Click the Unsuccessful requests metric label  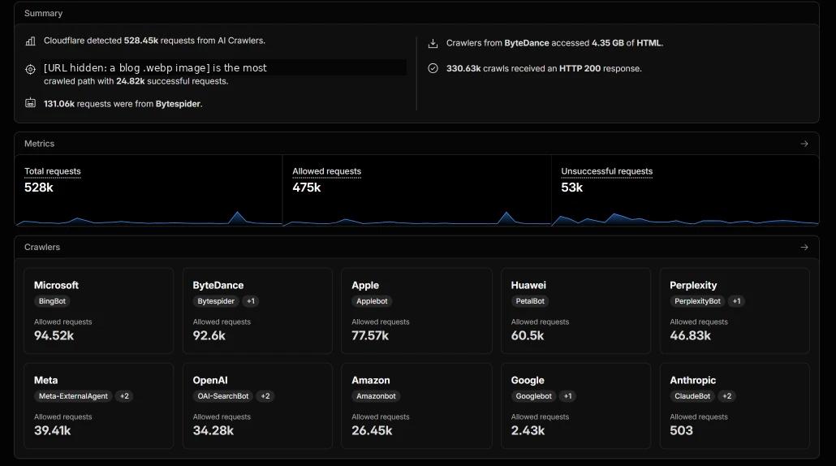click(x=607, y=171)
